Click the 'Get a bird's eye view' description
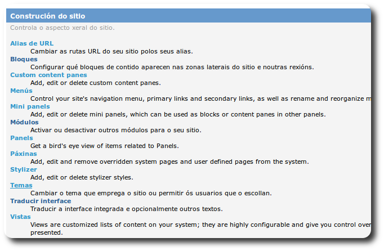 pyautogui.click(x=104, y=146)
